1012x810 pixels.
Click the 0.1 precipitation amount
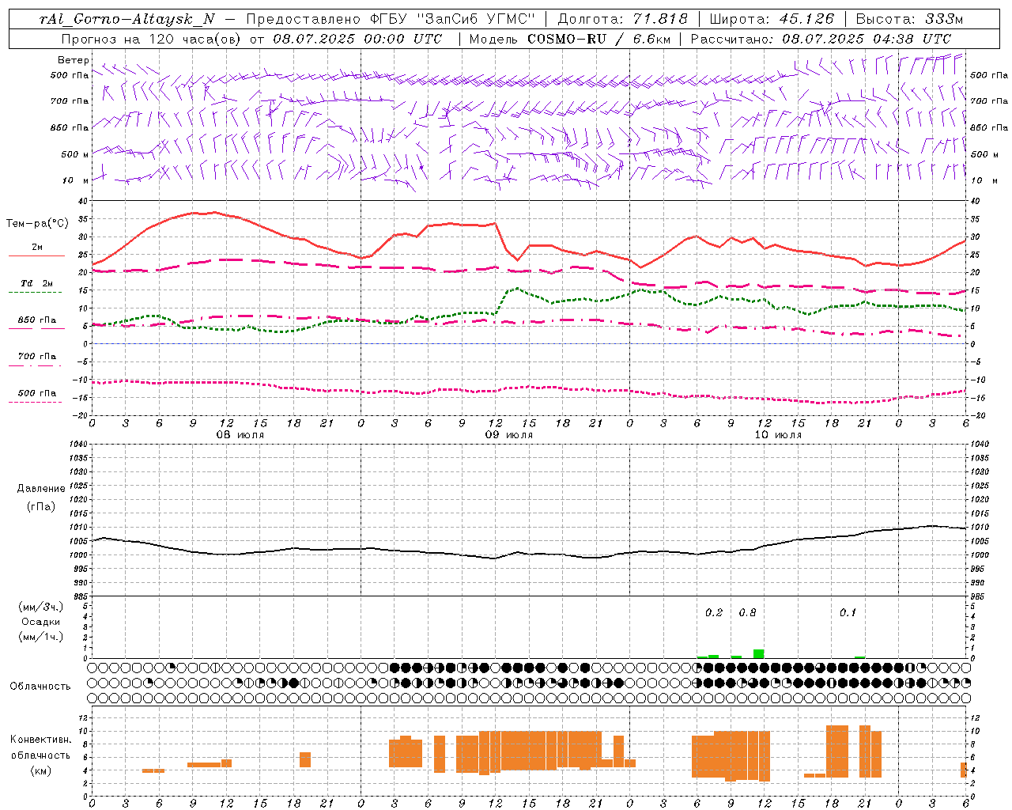pos(848,613)
